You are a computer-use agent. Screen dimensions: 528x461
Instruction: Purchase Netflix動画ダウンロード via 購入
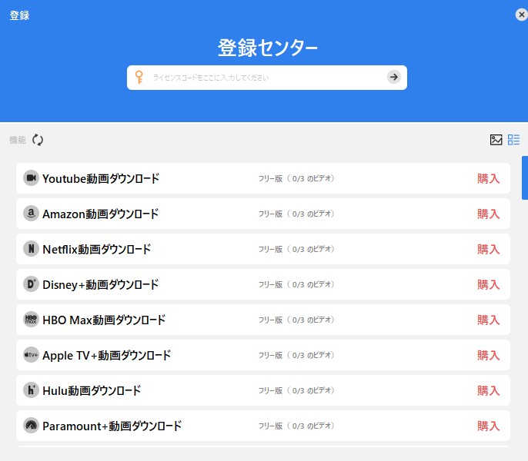click(488, 249)
